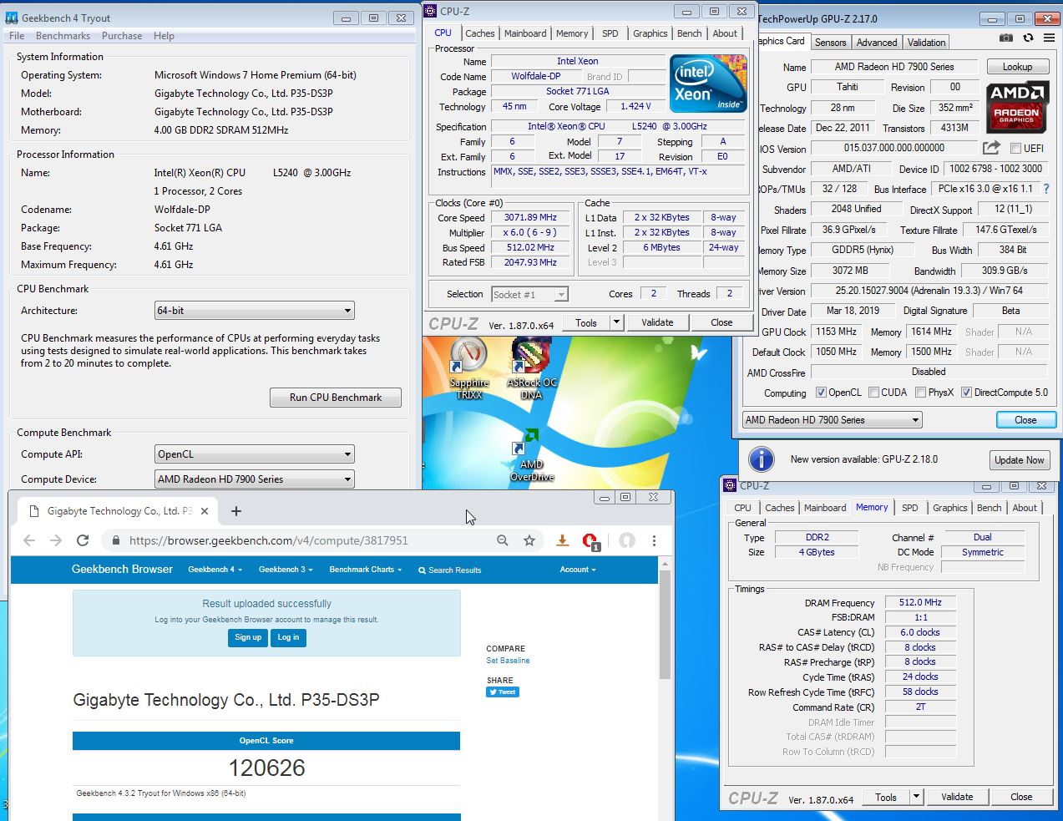Click the GPU-Z screenshot camera icon

[1006, 38]
